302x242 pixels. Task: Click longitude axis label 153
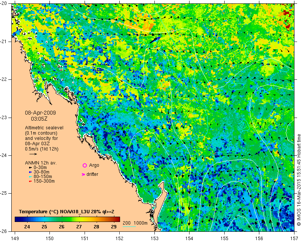[x=154, y=239]
